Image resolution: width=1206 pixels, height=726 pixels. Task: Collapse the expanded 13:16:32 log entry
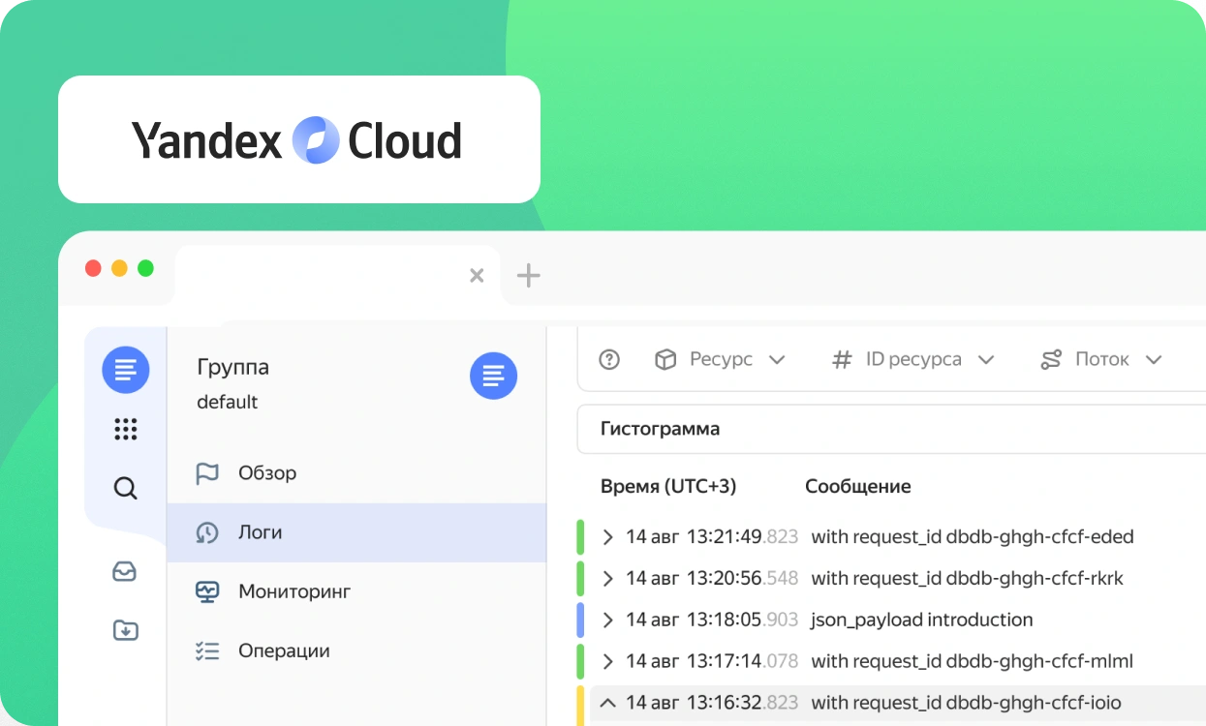coord(608,703)
